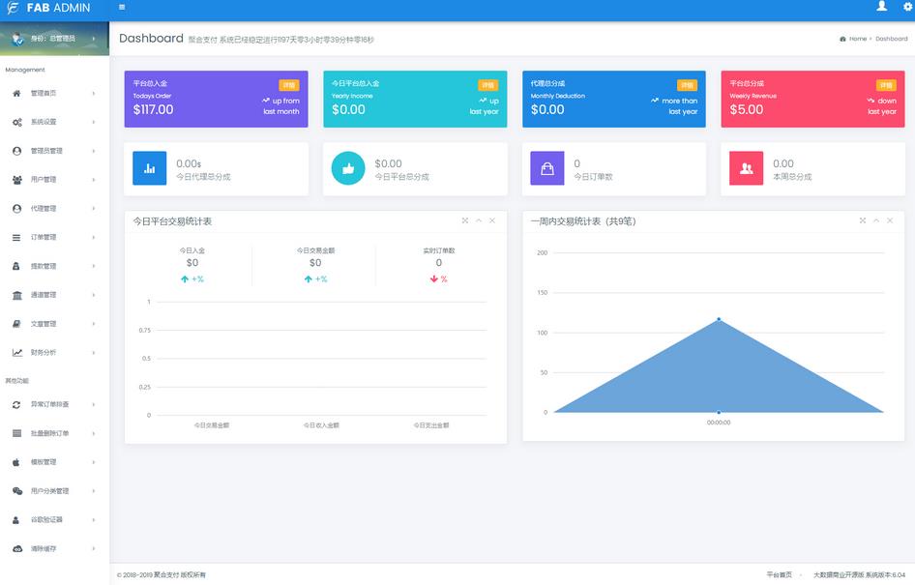Click the line chart icon for 财务分析

(17, 352)
